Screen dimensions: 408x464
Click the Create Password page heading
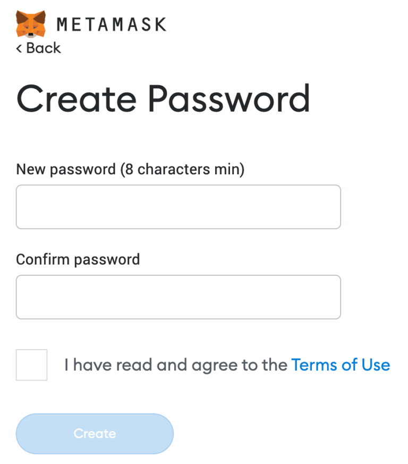(163, 99)
